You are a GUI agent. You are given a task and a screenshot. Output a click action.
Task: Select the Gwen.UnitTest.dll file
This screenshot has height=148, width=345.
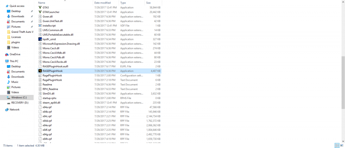point(52,21)
